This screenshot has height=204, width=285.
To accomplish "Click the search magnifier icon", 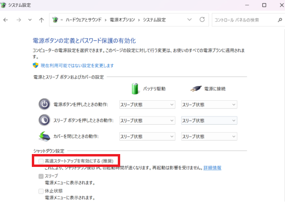I will pos(279,20).
